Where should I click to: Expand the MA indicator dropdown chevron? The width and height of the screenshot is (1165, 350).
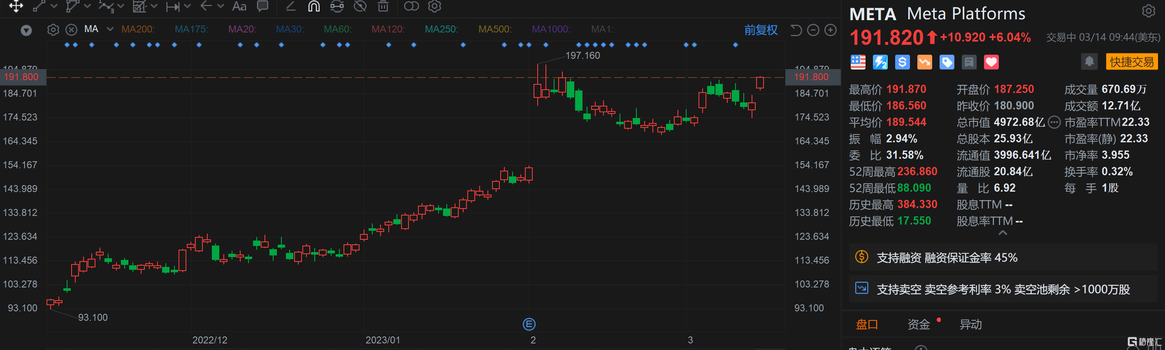(110, 29)
